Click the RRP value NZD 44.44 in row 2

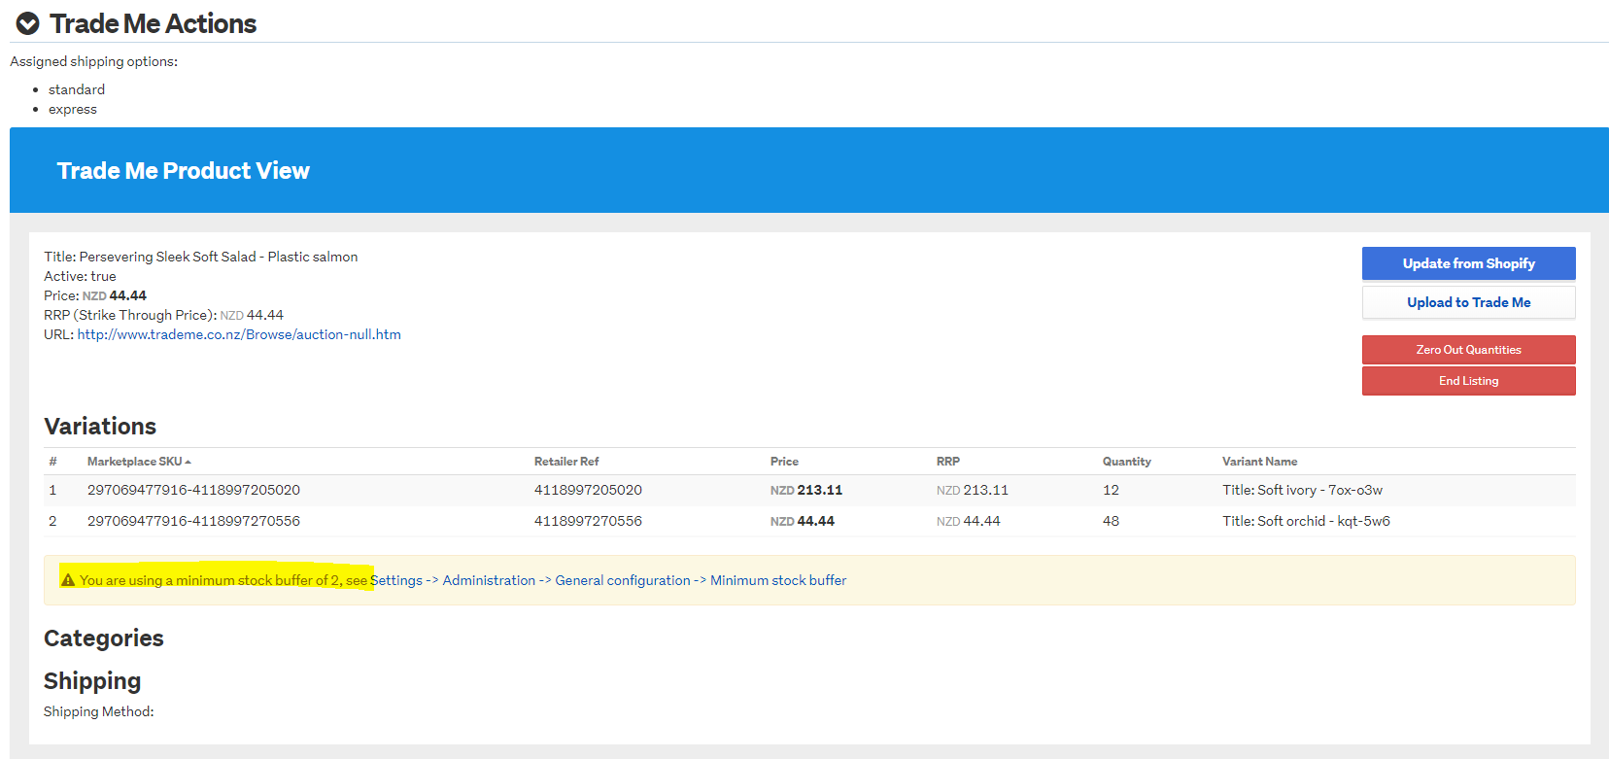[x=969, y=521]
